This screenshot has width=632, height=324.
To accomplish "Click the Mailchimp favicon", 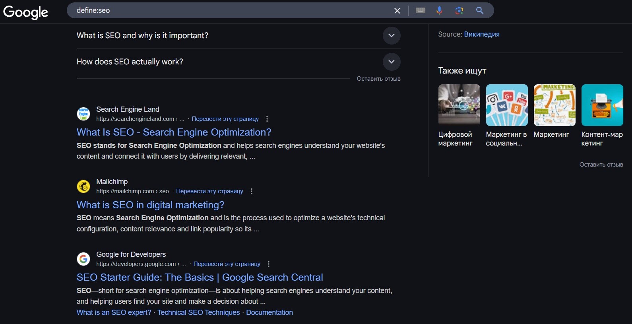I will (x=83, y=186).
